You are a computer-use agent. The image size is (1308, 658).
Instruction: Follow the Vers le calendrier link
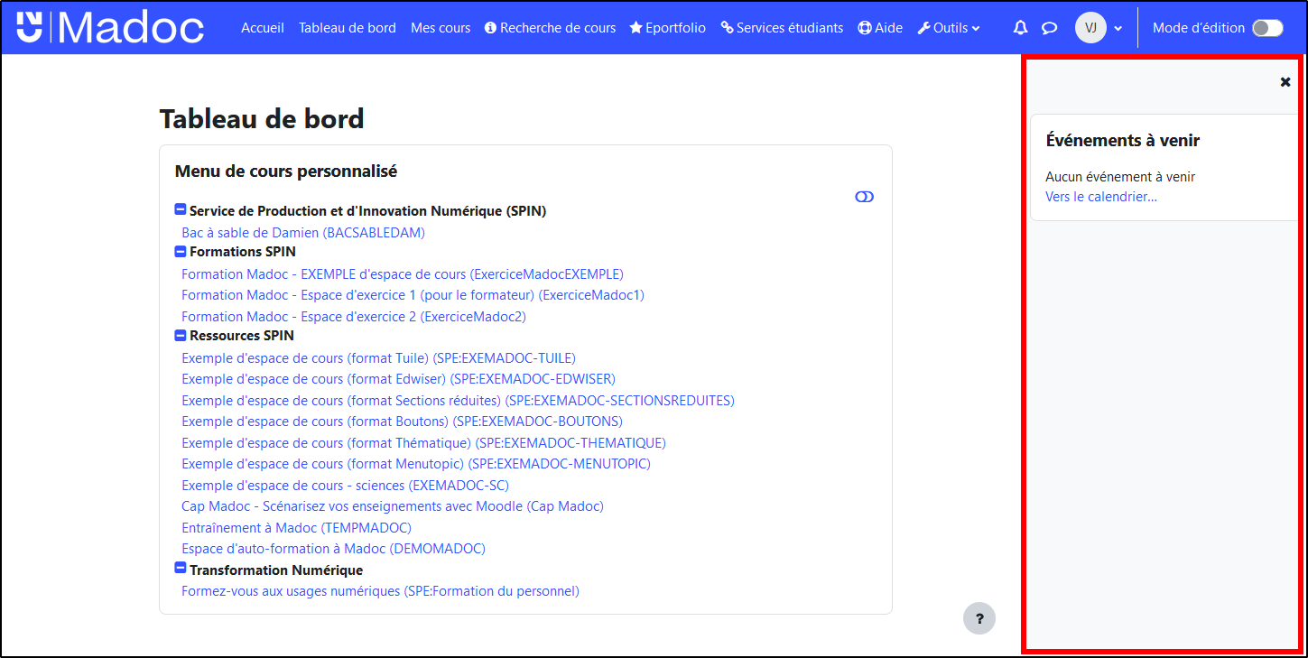click(x=1100, y=197)
